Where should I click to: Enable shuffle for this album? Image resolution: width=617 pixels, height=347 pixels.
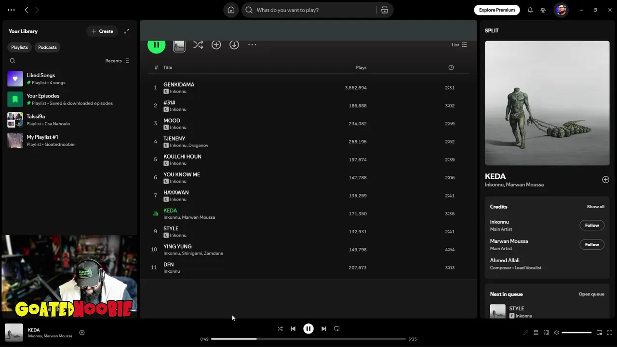click(198, 45)
